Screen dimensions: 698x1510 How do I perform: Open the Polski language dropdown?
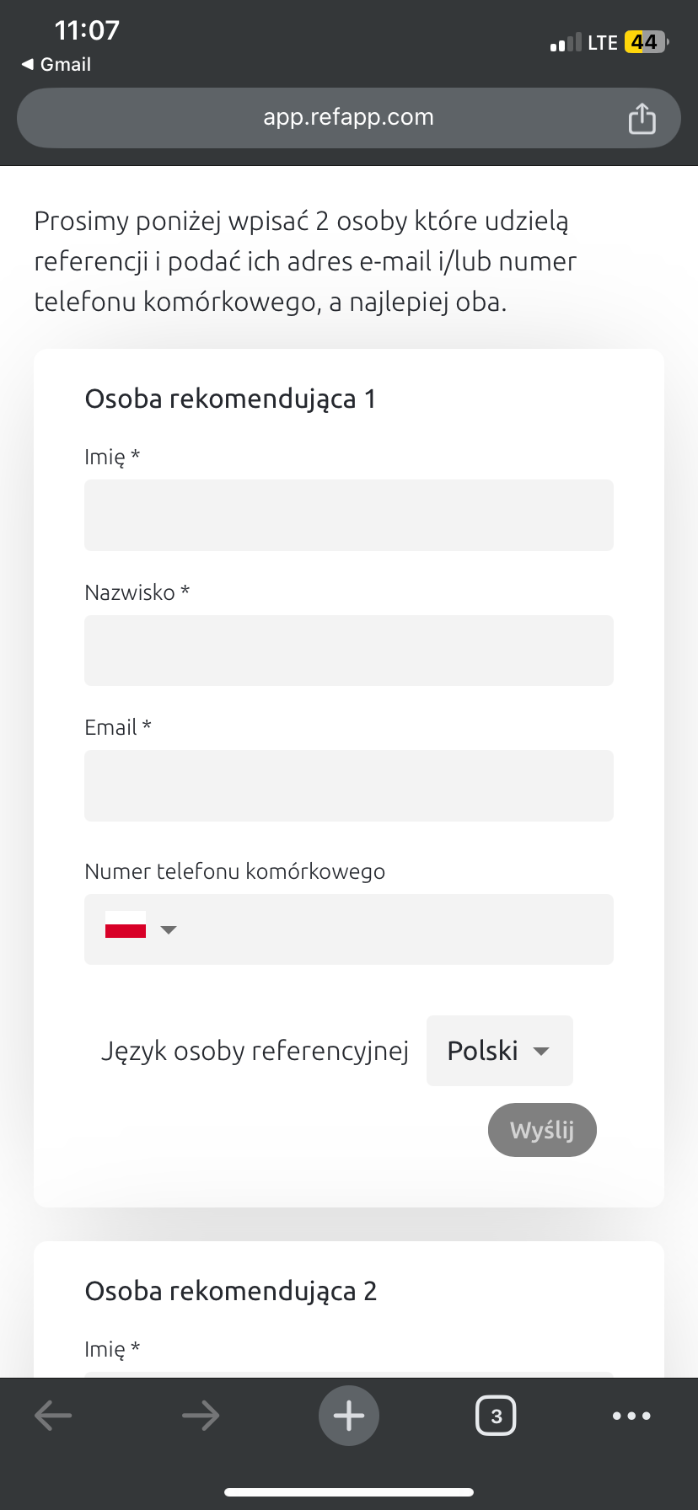coord(499,1051)
